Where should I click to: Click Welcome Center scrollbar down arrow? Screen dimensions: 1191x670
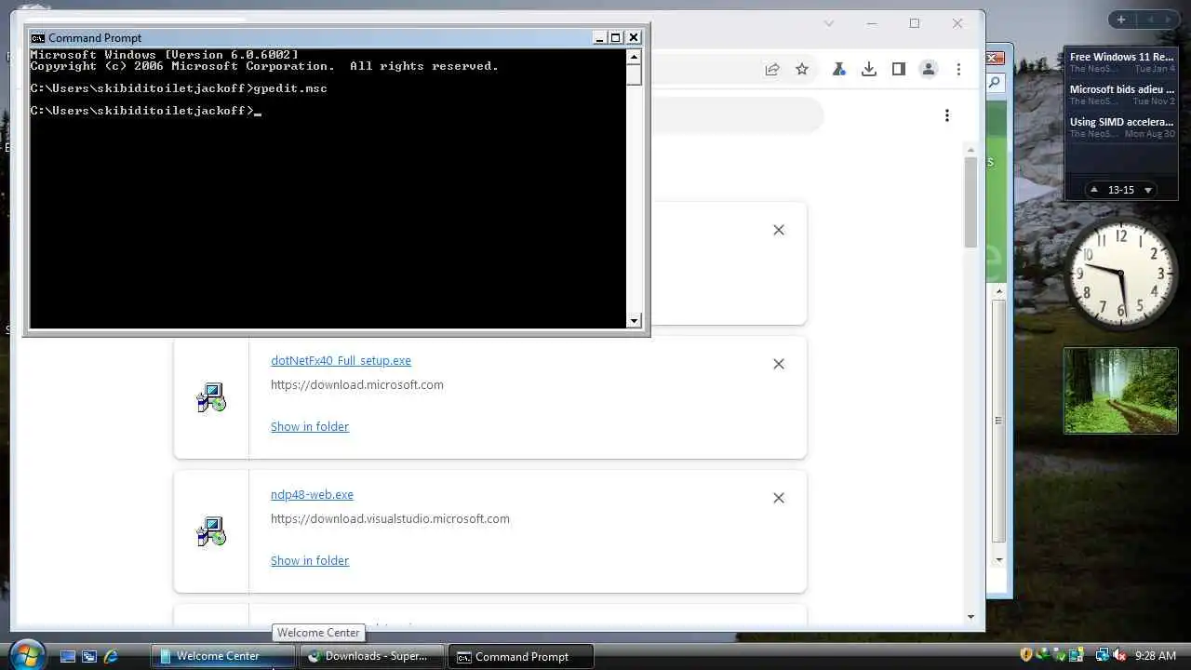pyautogui.click(x=999, y=560)
